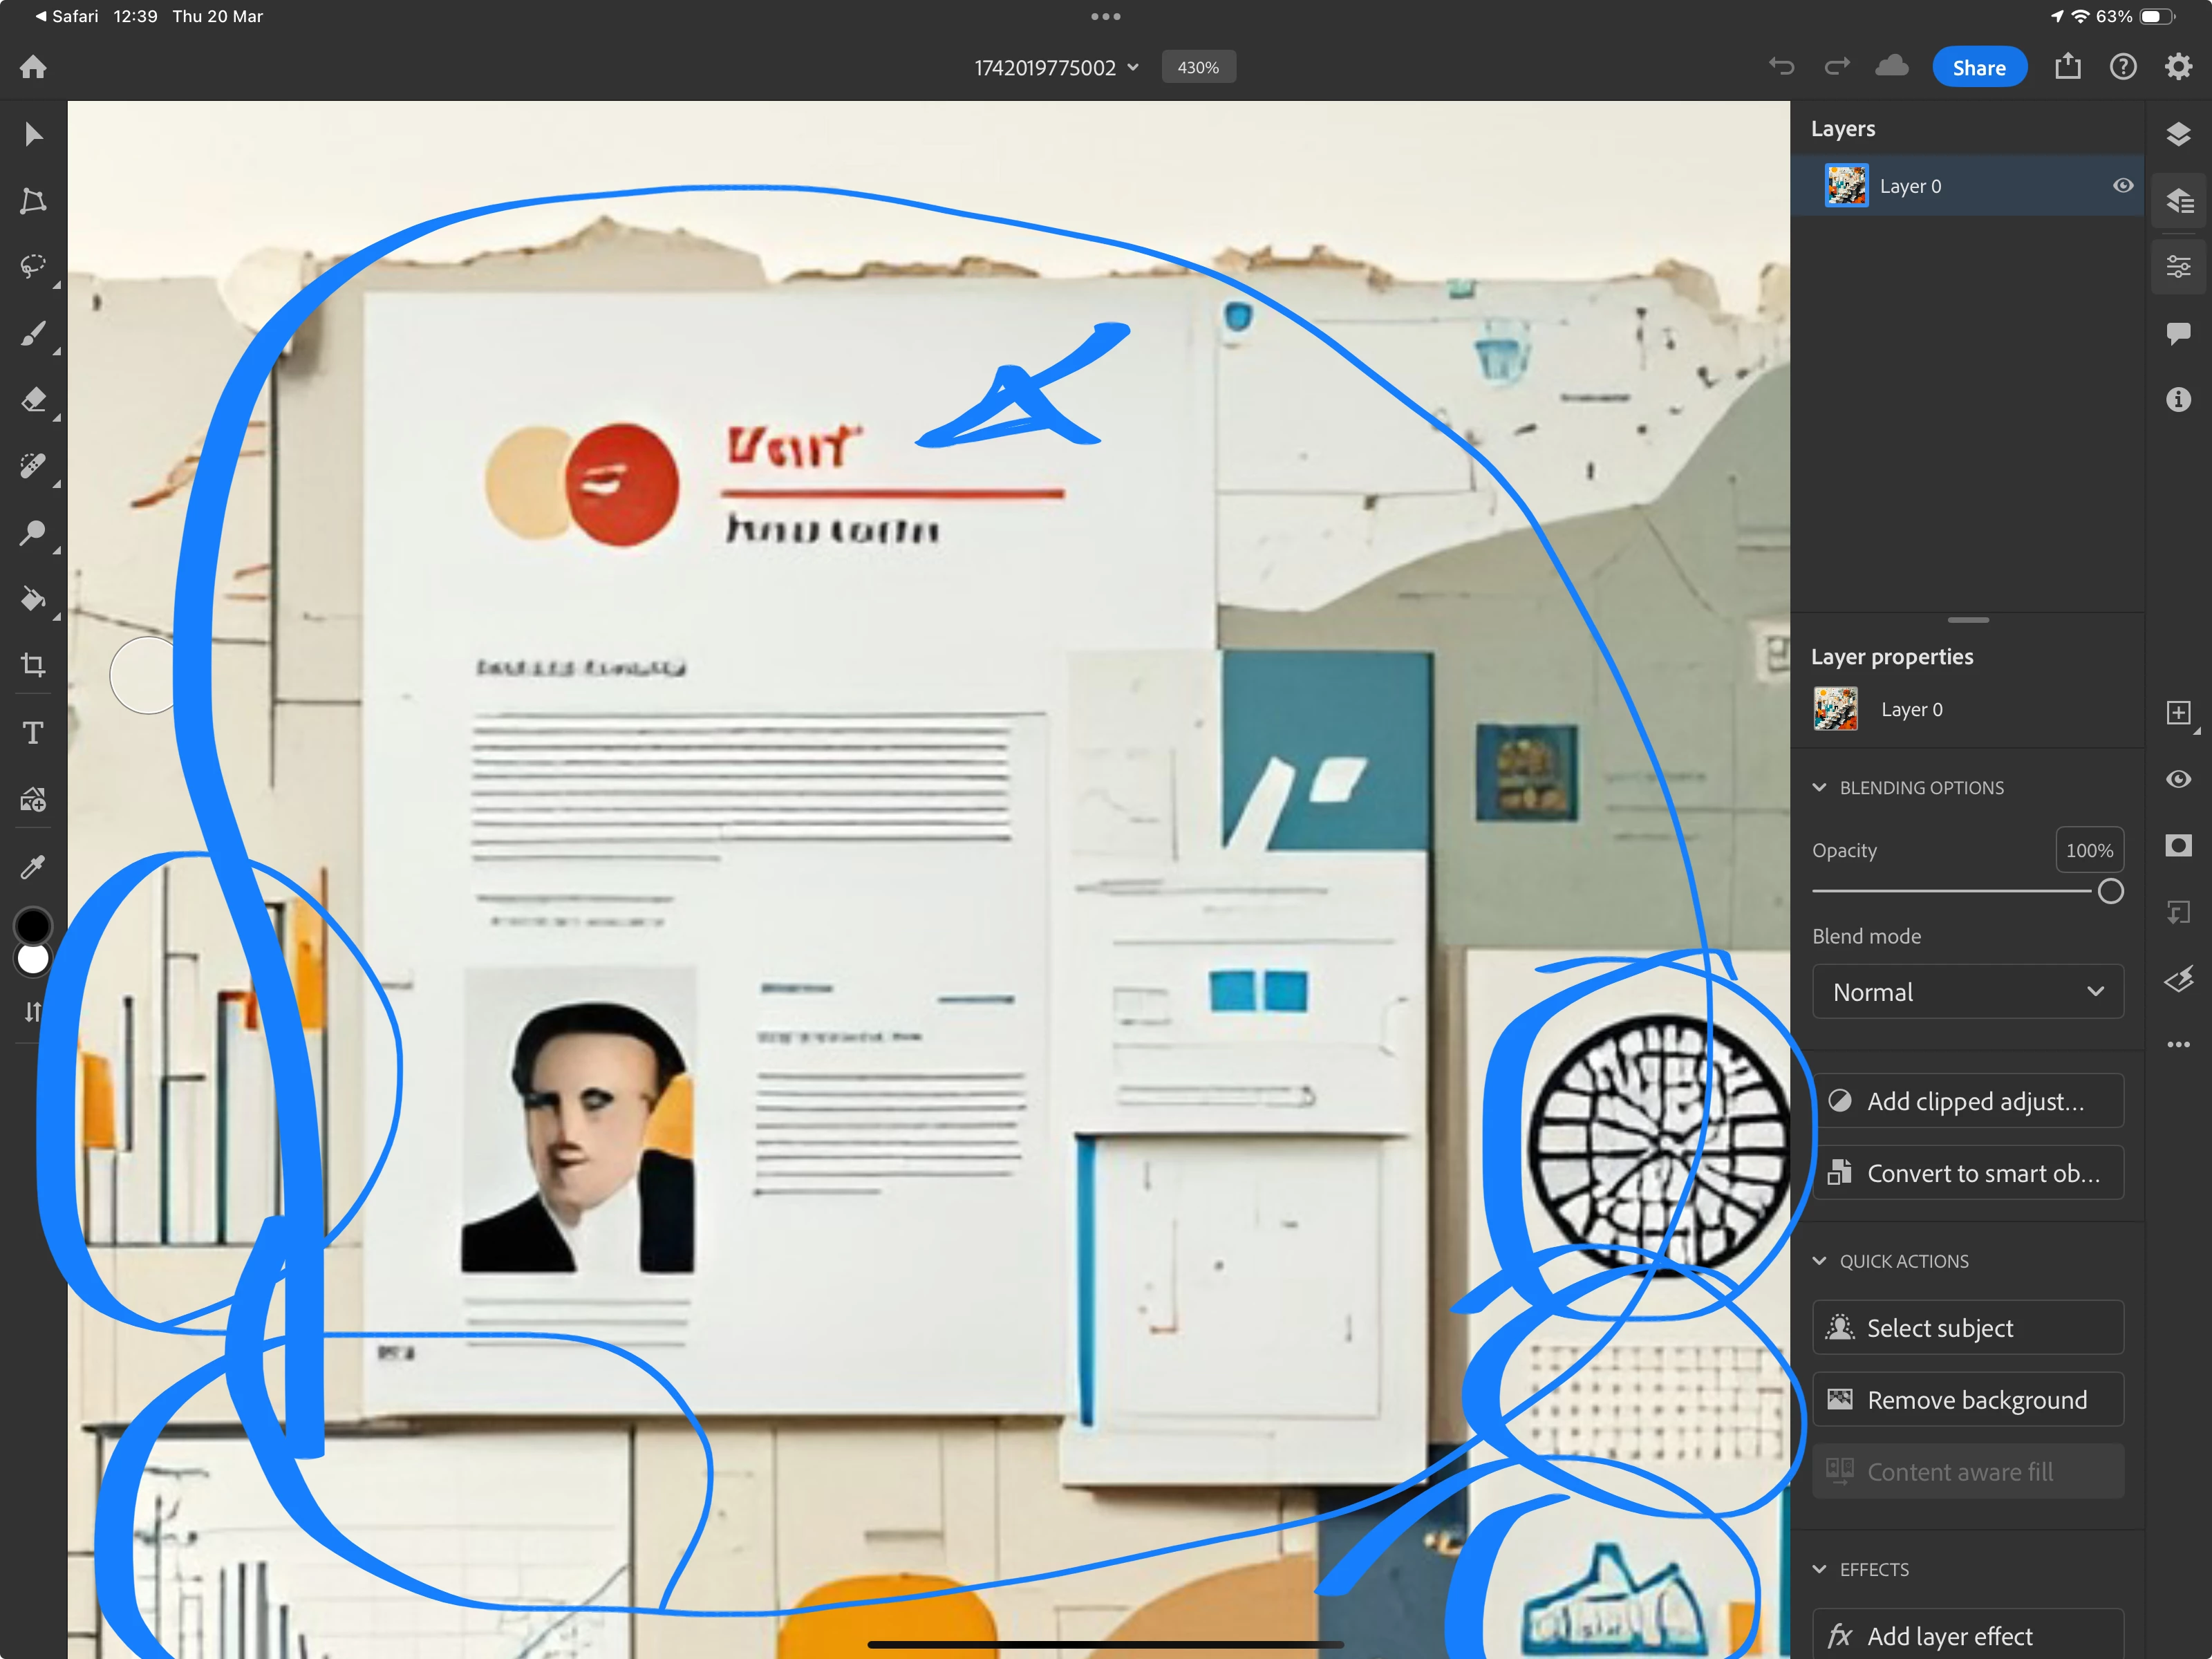2212x1659 pixels.
Task: Select the Move tool arrow
Action: pyautogui.click(x=33, y=134)
